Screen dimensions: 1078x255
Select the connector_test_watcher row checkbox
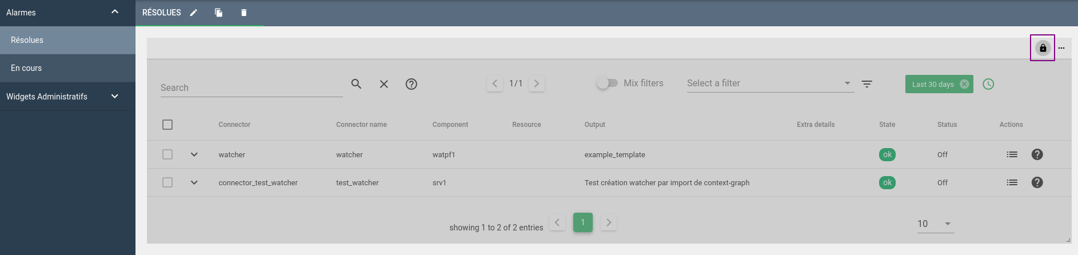167,182
